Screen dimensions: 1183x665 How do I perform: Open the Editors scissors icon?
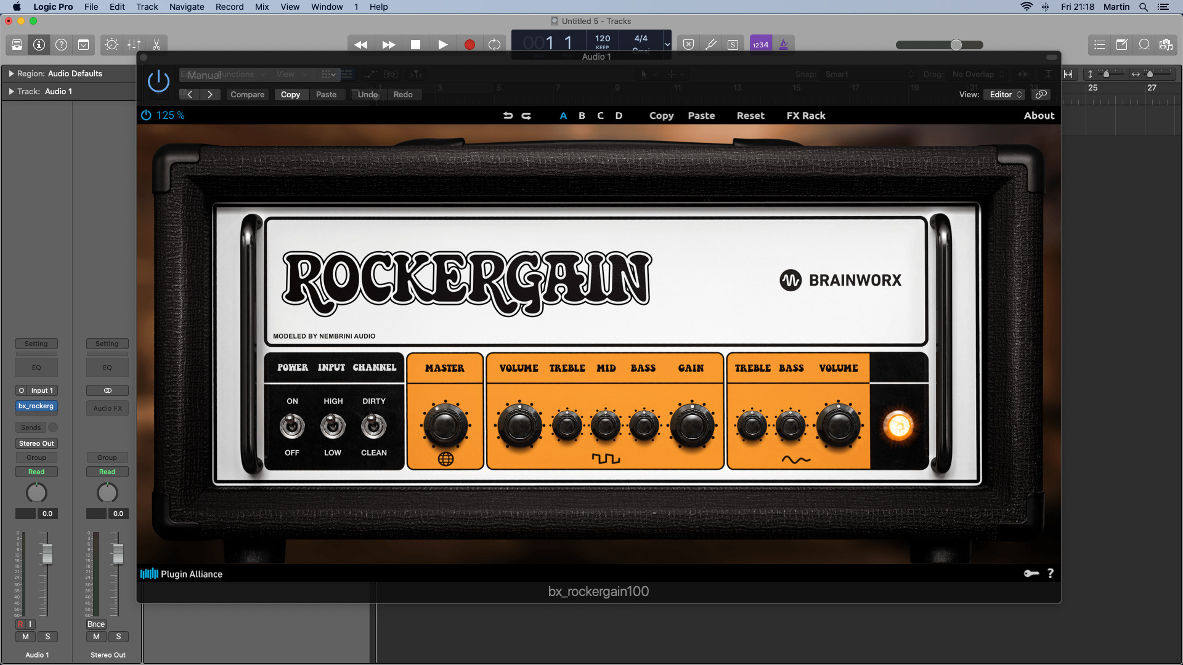coord(156,44)
